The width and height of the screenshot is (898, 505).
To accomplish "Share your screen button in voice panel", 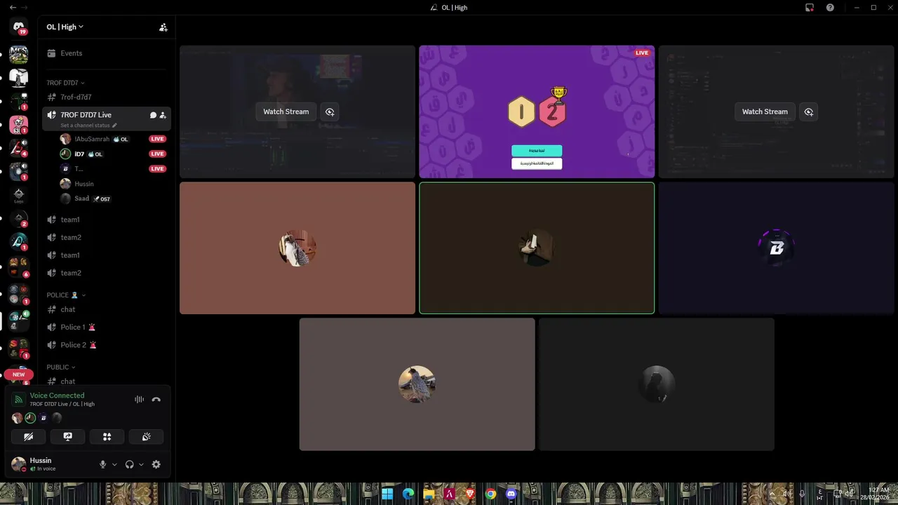I will tap(68, 436).
